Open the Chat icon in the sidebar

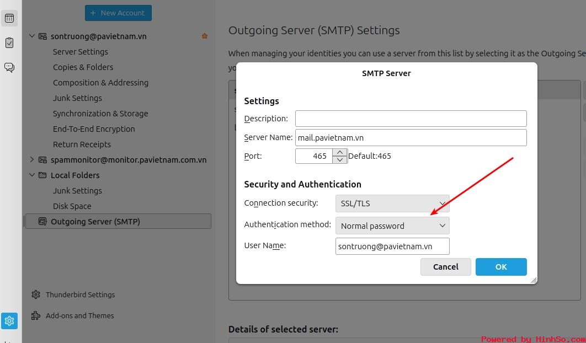9,67
